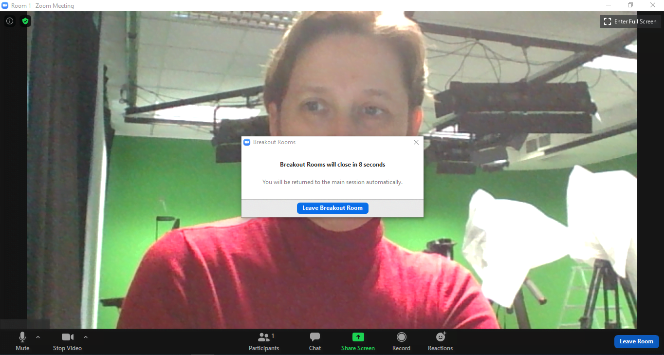Click the Leave Breakout Room button

(332, 208)
